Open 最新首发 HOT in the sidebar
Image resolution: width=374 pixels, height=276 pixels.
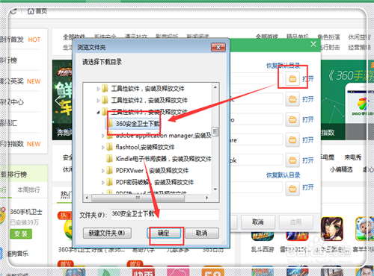pos(20,40)
